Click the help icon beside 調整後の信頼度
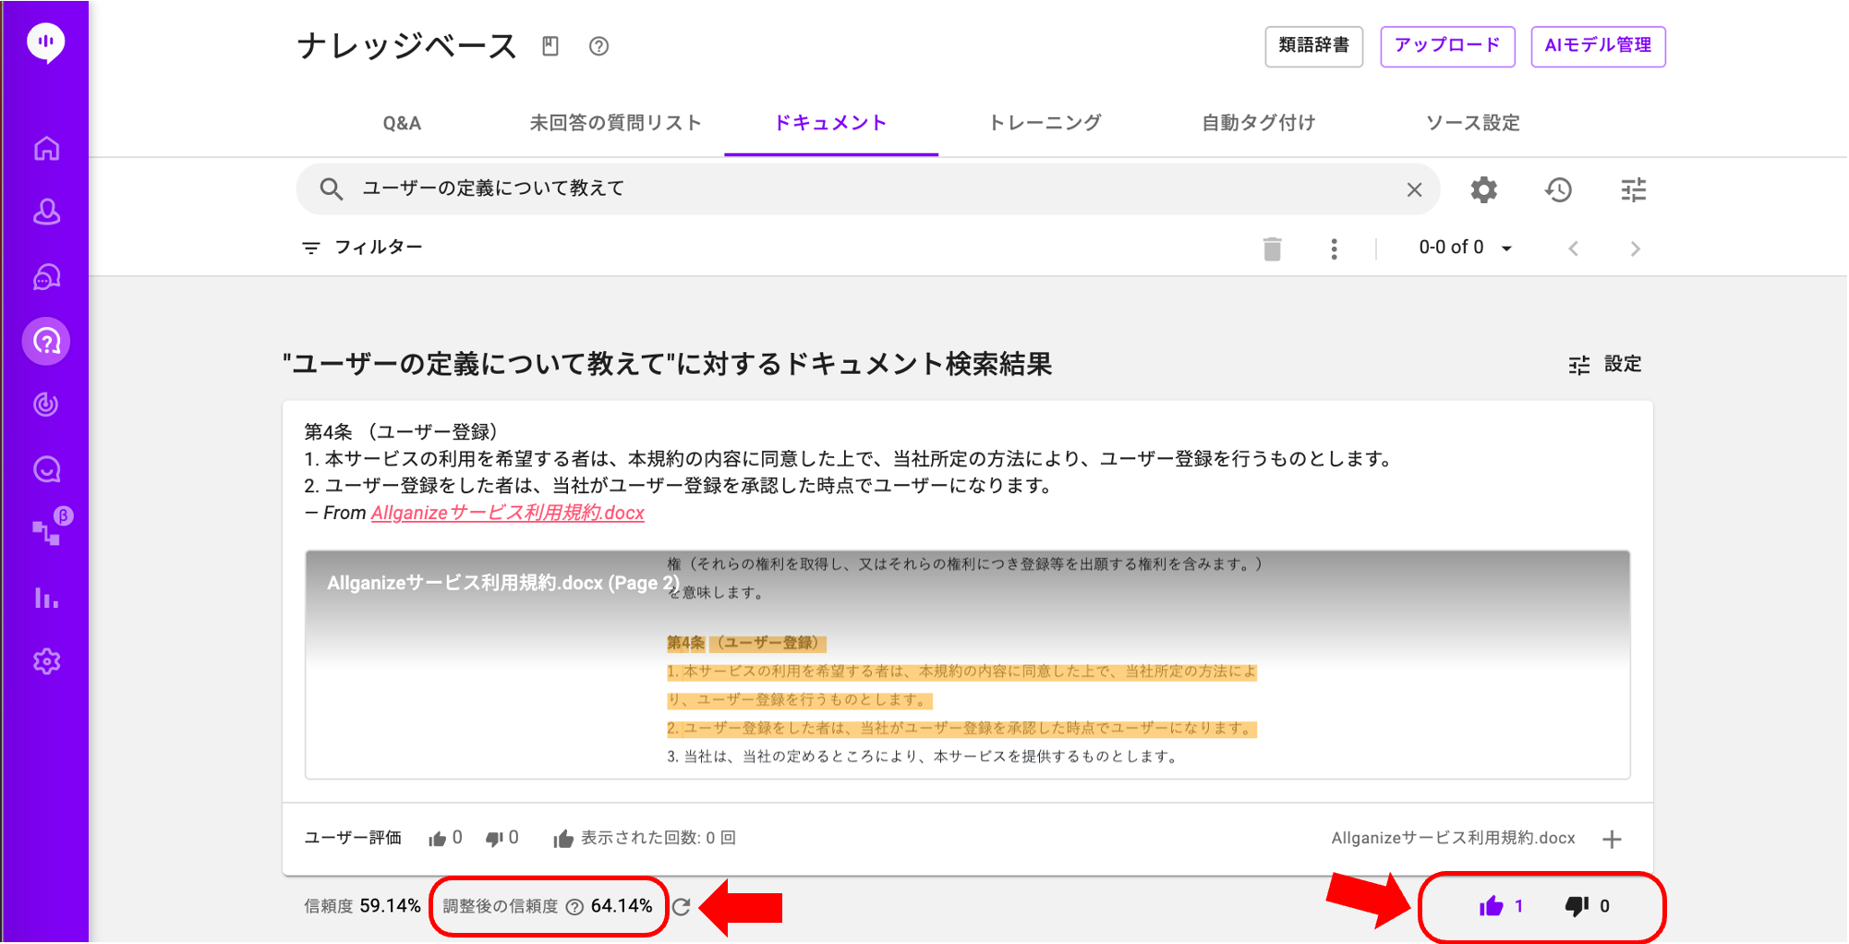 pyautogui.click(x=574, y=907)
